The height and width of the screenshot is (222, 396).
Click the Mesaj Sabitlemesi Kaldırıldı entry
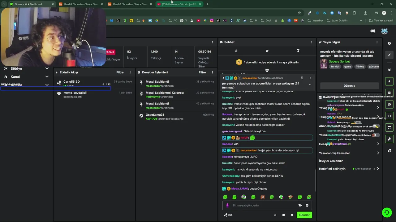176,95
